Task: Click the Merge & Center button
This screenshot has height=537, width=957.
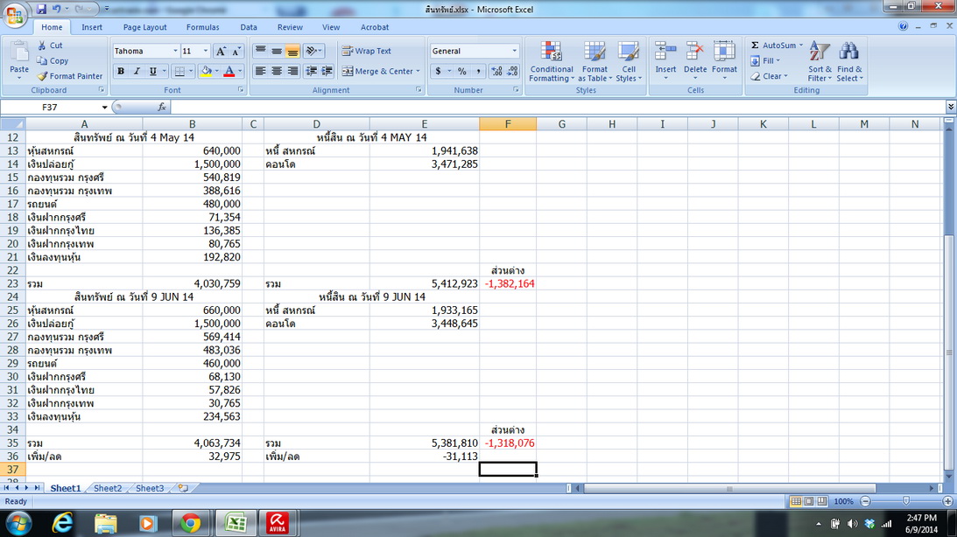Action: 381,72
